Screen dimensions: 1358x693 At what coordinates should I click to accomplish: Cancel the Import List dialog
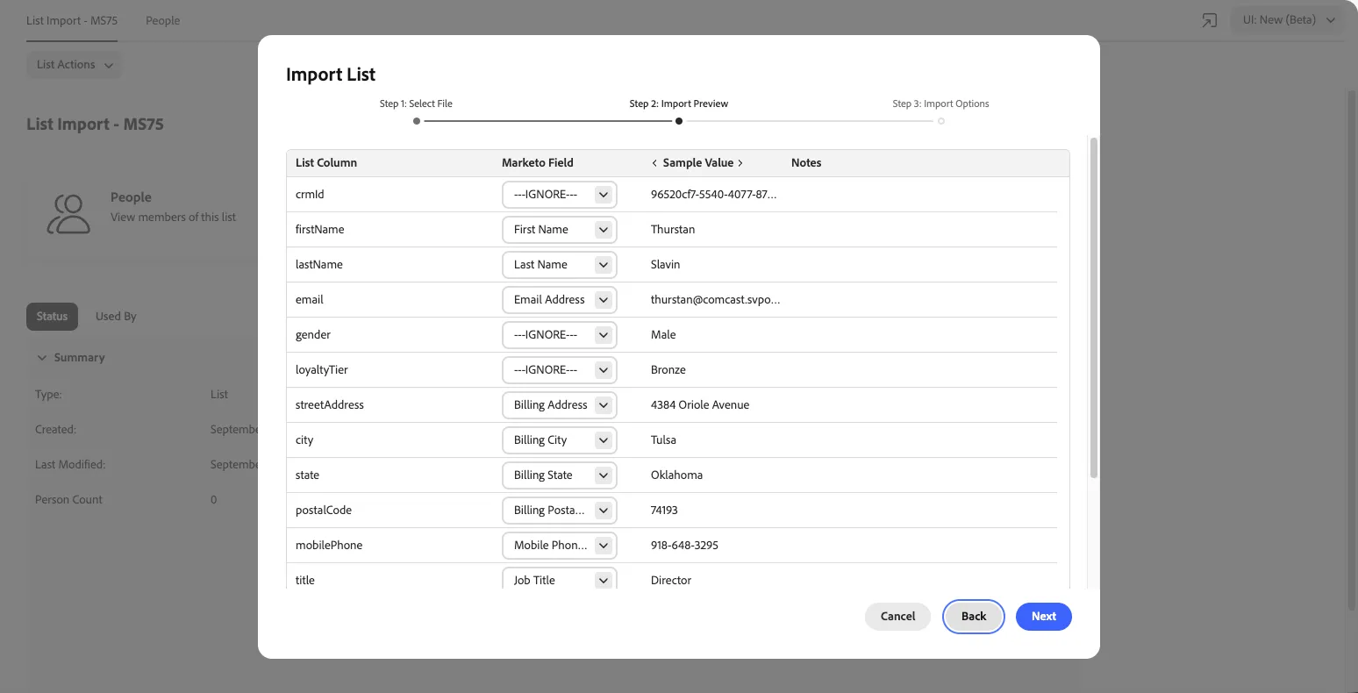tap(897, 617)
